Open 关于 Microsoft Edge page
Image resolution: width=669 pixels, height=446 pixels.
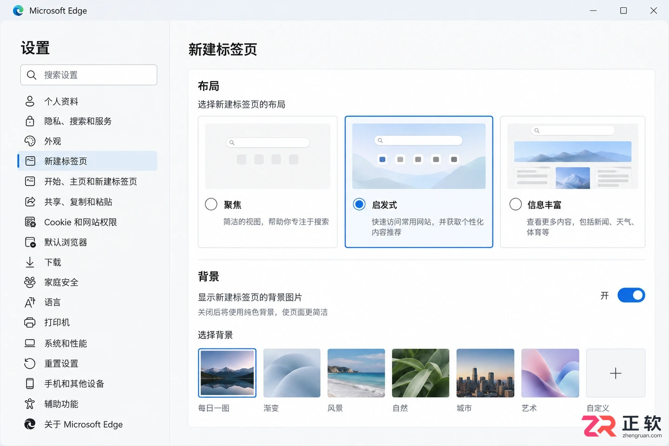pos(87,424)
